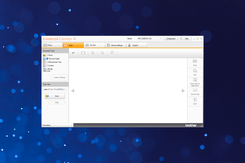Screen dimensions: 245x163
Task: Click the Help button
Action: coord(186,39)
